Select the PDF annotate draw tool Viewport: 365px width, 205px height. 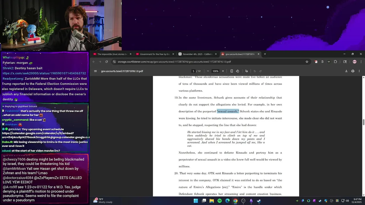(247, 71)
